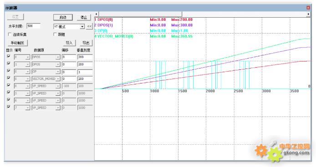
Task: Click the 手动触发 manual trigger button
Action: pyautogui.click(x=18, y=43)
